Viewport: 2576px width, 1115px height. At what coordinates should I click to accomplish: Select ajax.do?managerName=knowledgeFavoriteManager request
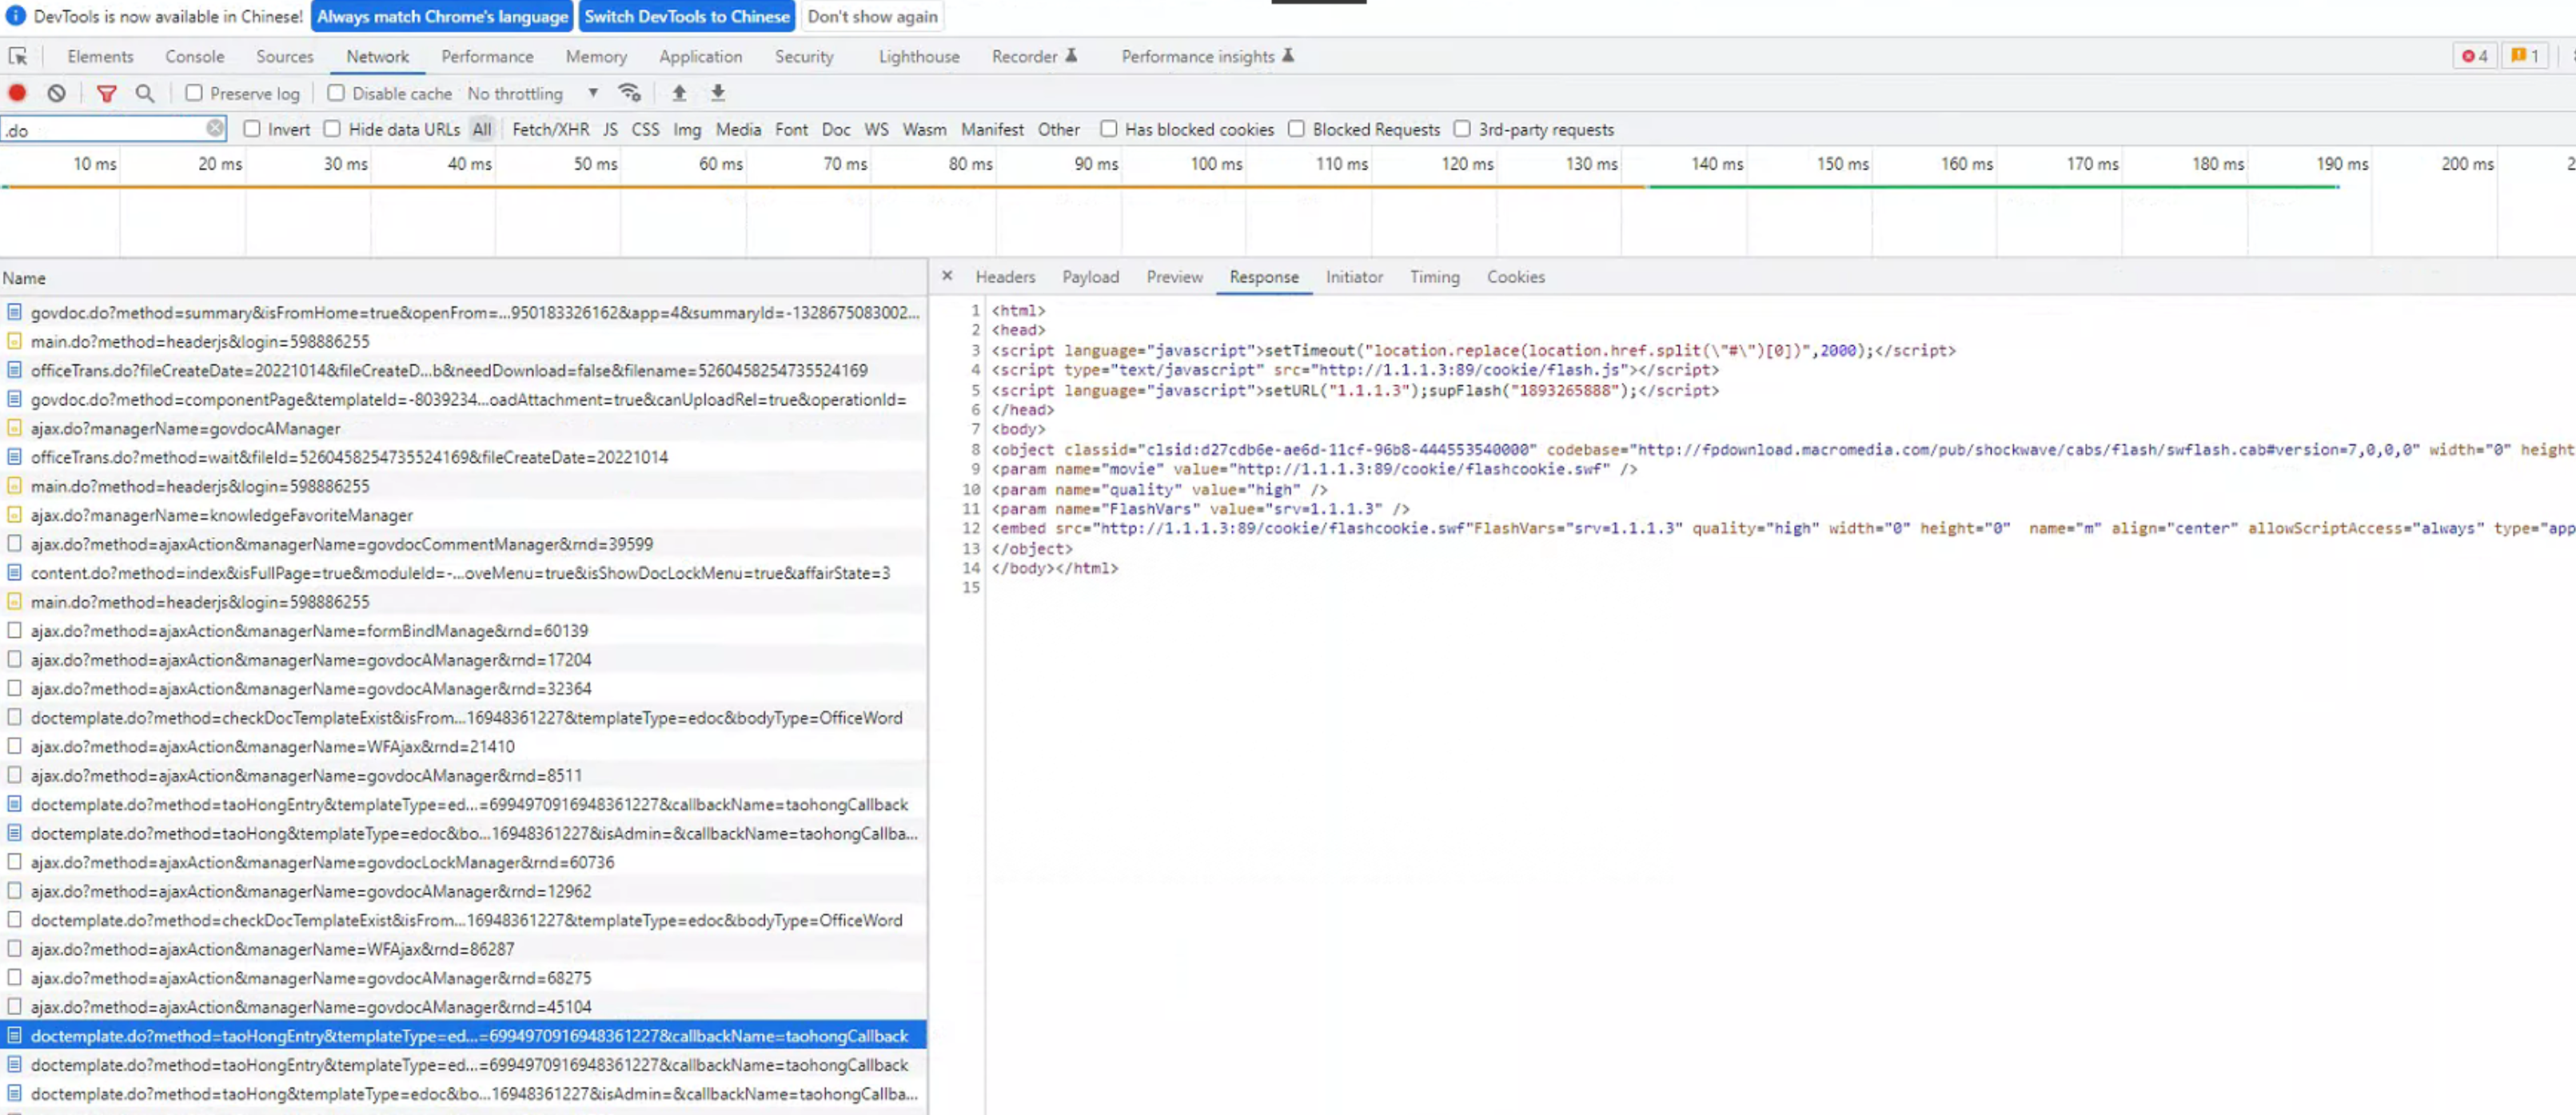pyautogui.click(x=221, y=515)
